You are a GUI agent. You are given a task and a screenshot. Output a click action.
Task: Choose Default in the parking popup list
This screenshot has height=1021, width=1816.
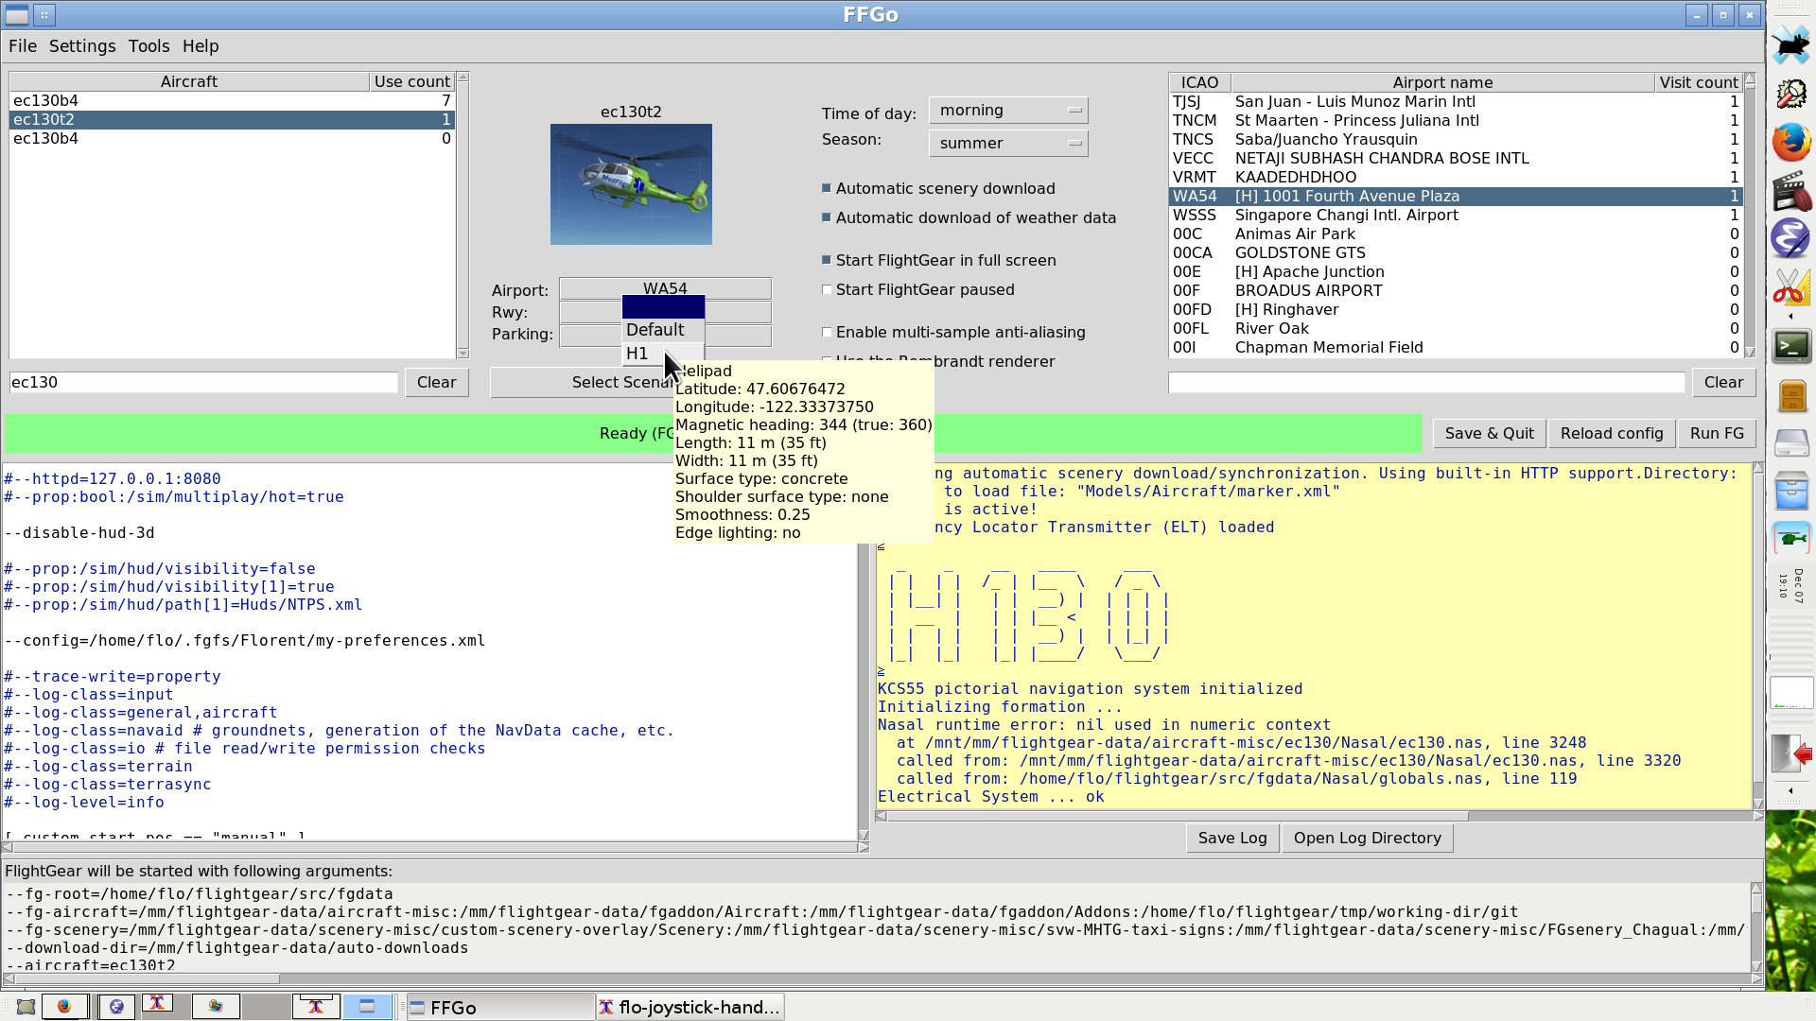663,330
